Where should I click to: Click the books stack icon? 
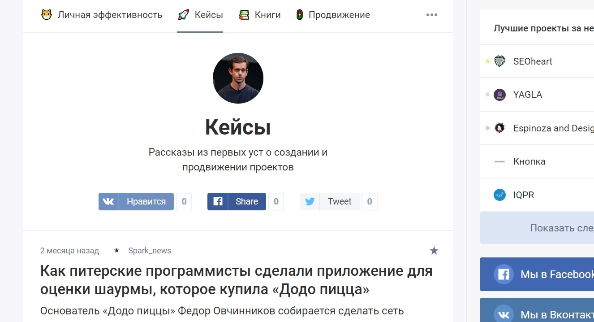click(x=244, y=15)
